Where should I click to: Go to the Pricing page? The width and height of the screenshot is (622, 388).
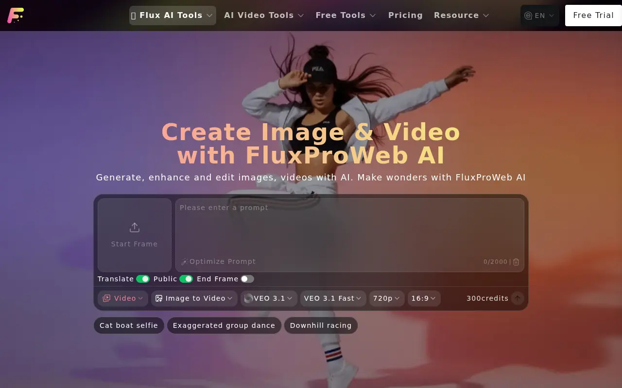point(405,16)
